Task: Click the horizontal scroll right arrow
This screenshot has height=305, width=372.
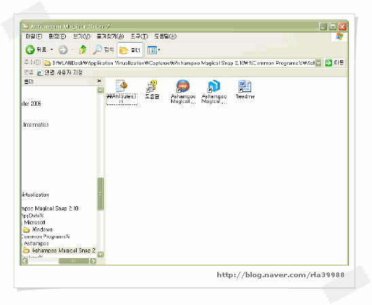Action: click(x=93, y=261)
